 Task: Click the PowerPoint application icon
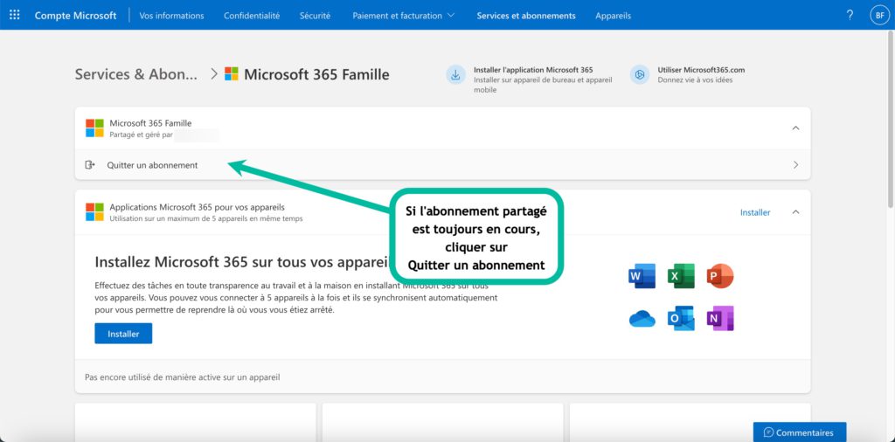[x=720, y=277]
